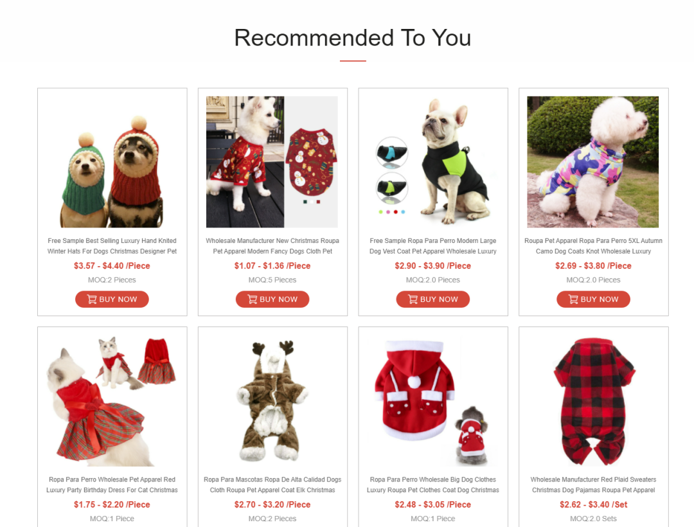Click BUY NOW for camo dog coat
Screen dimensions: 694x527
tap(593, 299)
